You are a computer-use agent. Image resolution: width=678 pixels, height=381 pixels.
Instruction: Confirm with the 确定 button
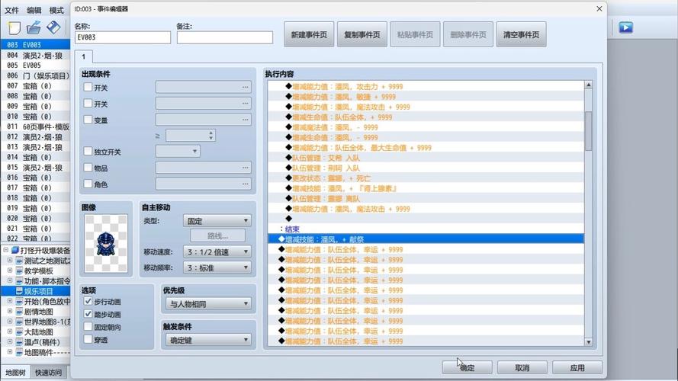tap(467, 367)
